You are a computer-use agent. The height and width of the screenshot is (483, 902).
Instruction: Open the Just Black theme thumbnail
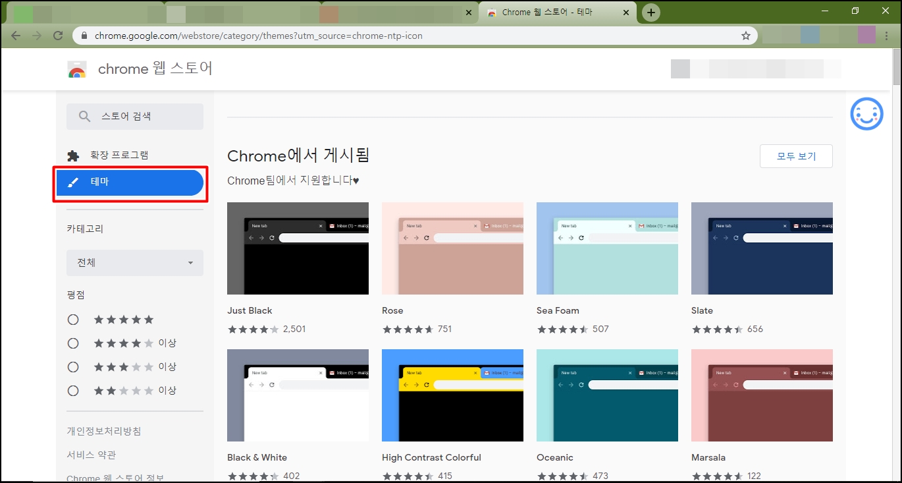coord(298,248)
